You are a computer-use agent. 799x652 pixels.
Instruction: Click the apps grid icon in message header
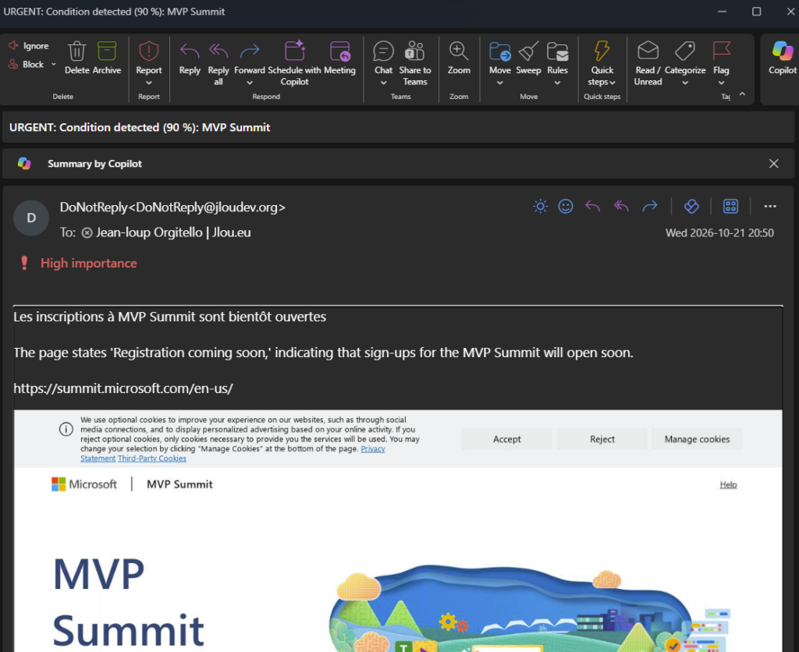tap(730, 207)
